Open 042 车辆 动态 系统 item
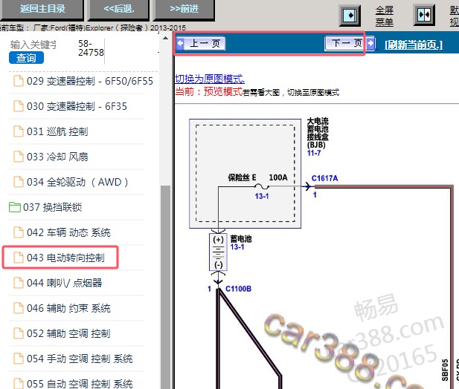459x389 pixels. [62, 232]
